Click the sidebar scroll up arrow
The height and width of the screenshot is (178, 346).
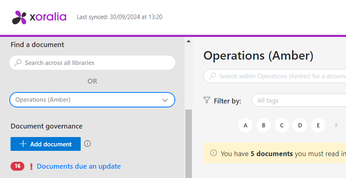coord(189,41)
